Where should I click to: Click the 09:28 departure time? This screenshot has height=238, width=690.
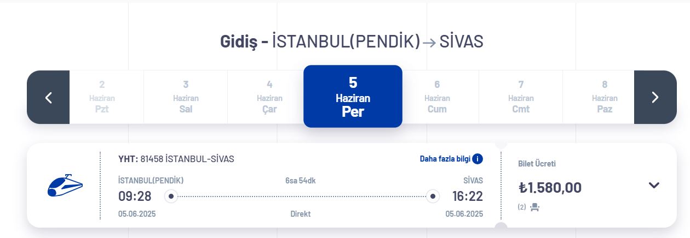135,196
